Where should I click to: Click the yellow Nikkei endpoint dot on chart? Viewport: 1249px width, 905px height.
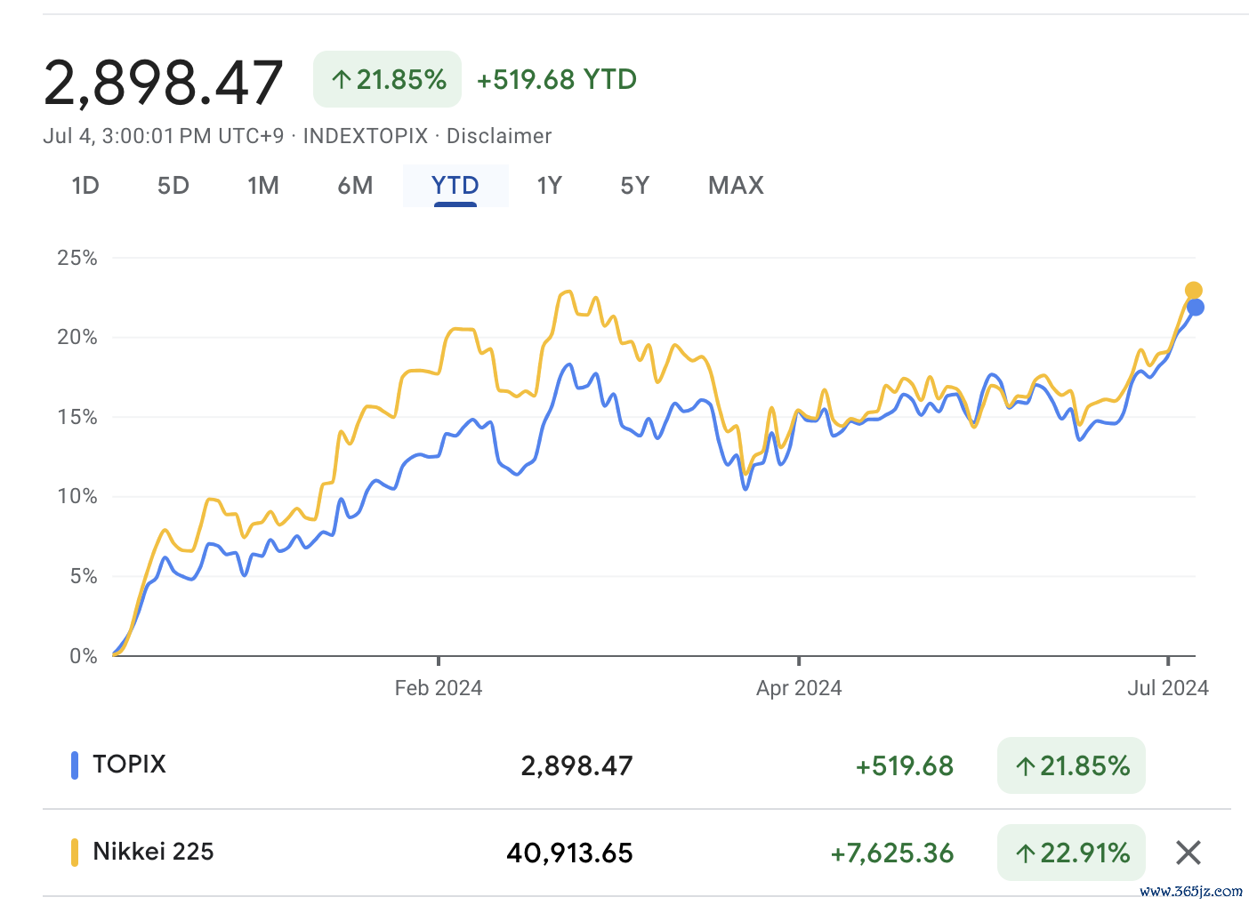[x=1194, y=291]
